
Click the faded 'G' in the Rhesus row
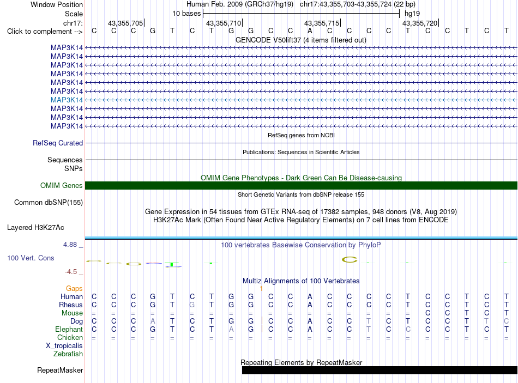point(192,305)
